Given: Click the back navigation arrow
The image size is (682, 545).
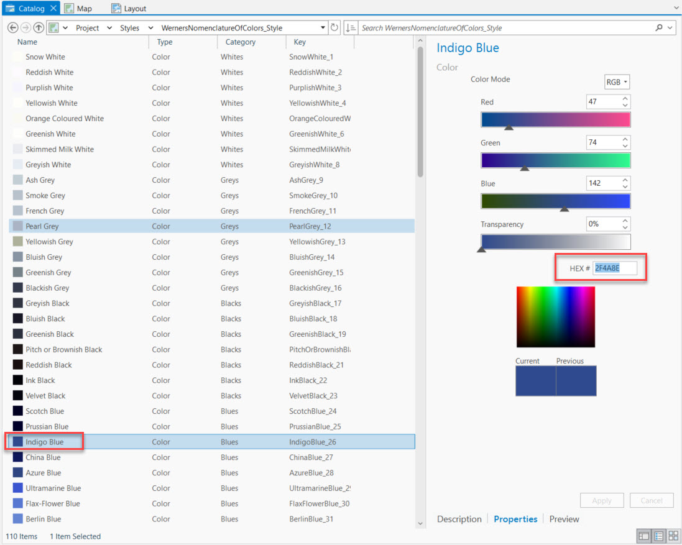Looking at the screenshot, I should [x=12, y=27].
